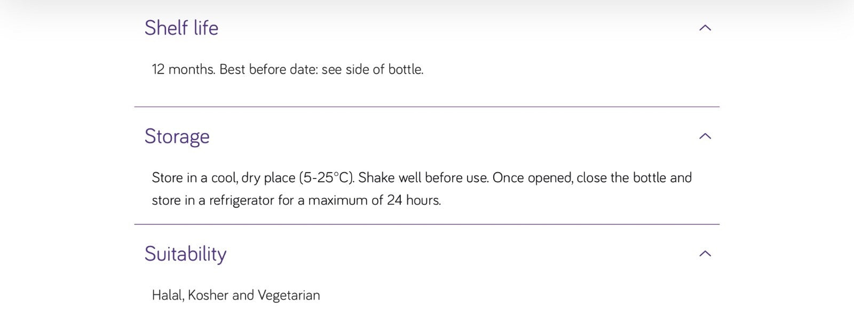854x332 pixels.
Task: Click the divider line above Suitability heading
Action: [427, 224]
